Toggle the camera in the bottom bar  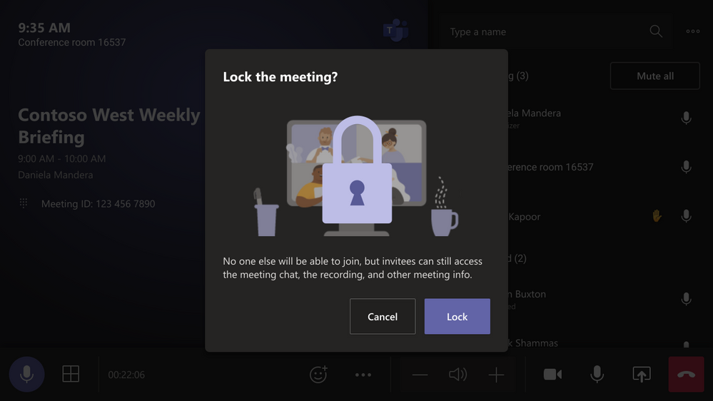coord(552,374)
